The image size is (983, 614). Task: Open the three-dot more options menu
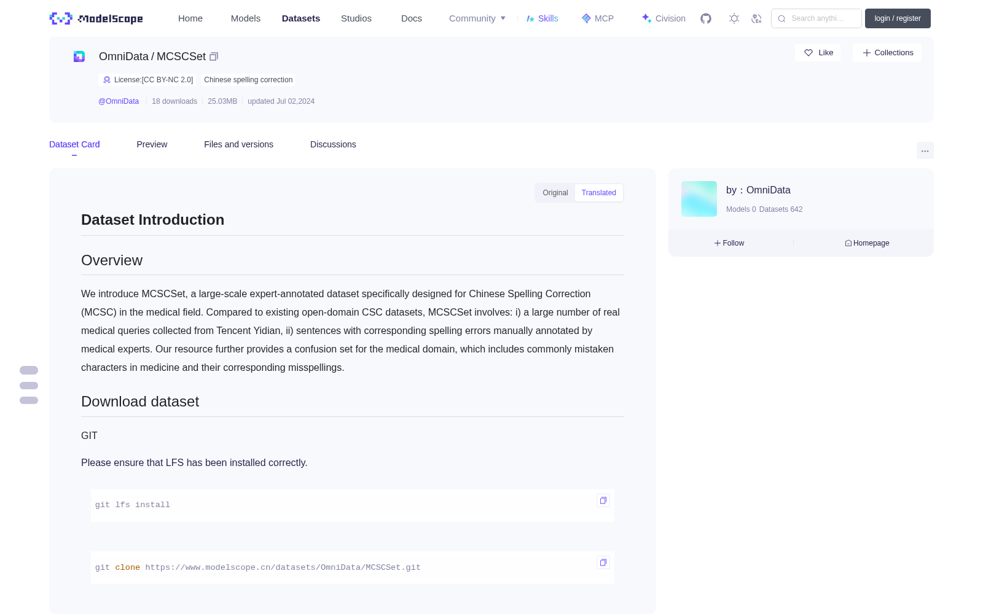[x=925, y=150]
